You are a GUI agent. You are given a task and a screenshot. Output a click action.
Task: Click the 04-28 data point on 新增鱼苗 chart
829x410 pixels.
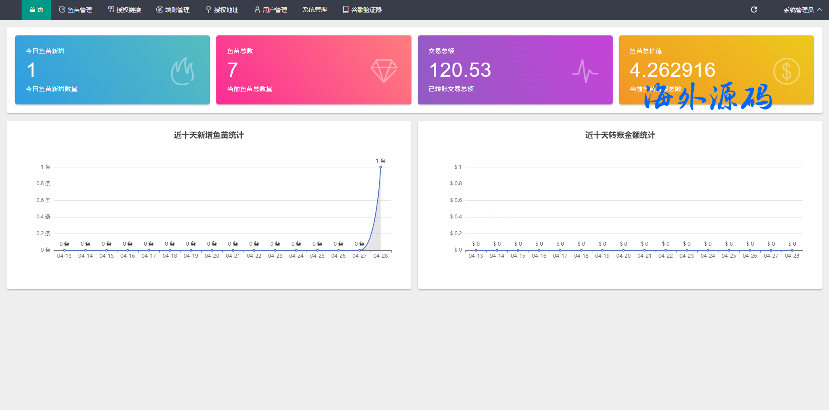click(380, 167)
